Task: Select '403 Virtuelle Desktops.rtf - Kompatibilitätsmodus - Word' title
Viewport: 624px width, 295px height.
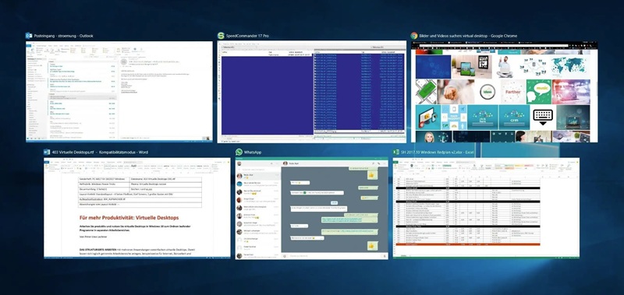Action: tap(101, 152)
